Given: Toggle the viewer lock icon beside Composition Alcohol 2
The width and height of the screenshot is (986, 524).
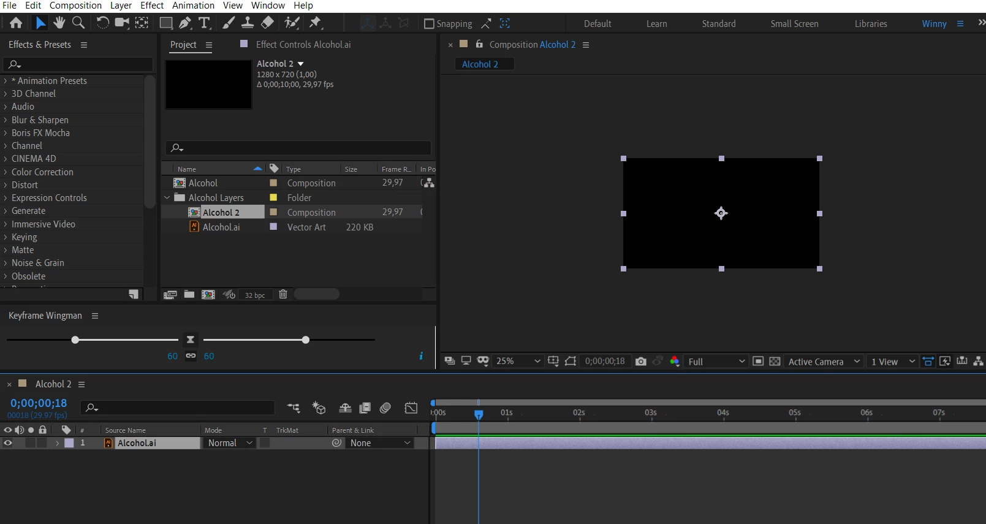Looking at the screenshot, I should (479, 44).
